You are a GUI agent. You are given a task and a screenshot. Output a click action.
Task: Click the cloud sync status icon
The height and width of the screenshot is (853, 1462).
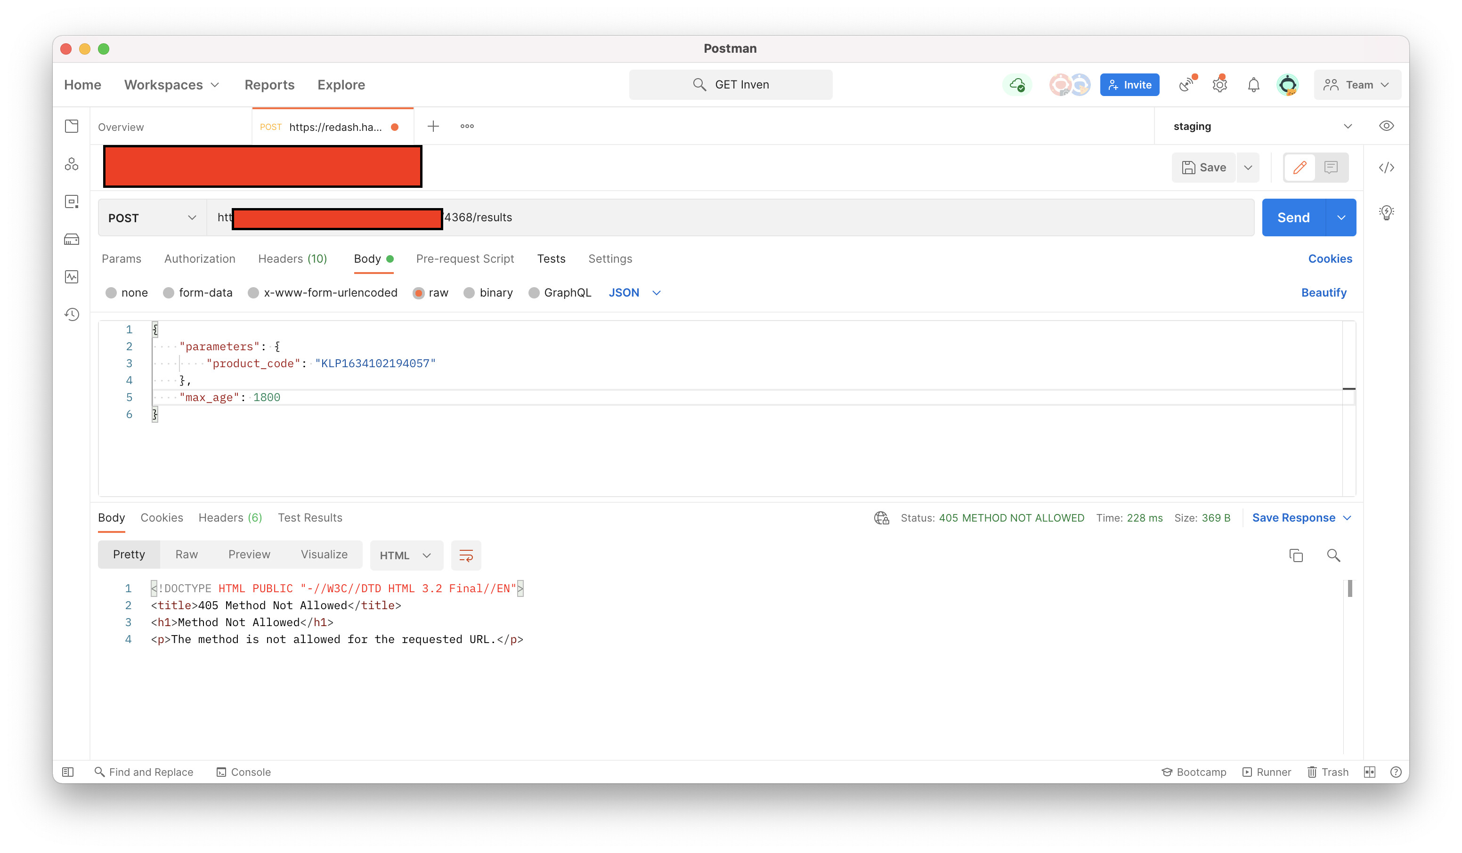coord(1017,85)
